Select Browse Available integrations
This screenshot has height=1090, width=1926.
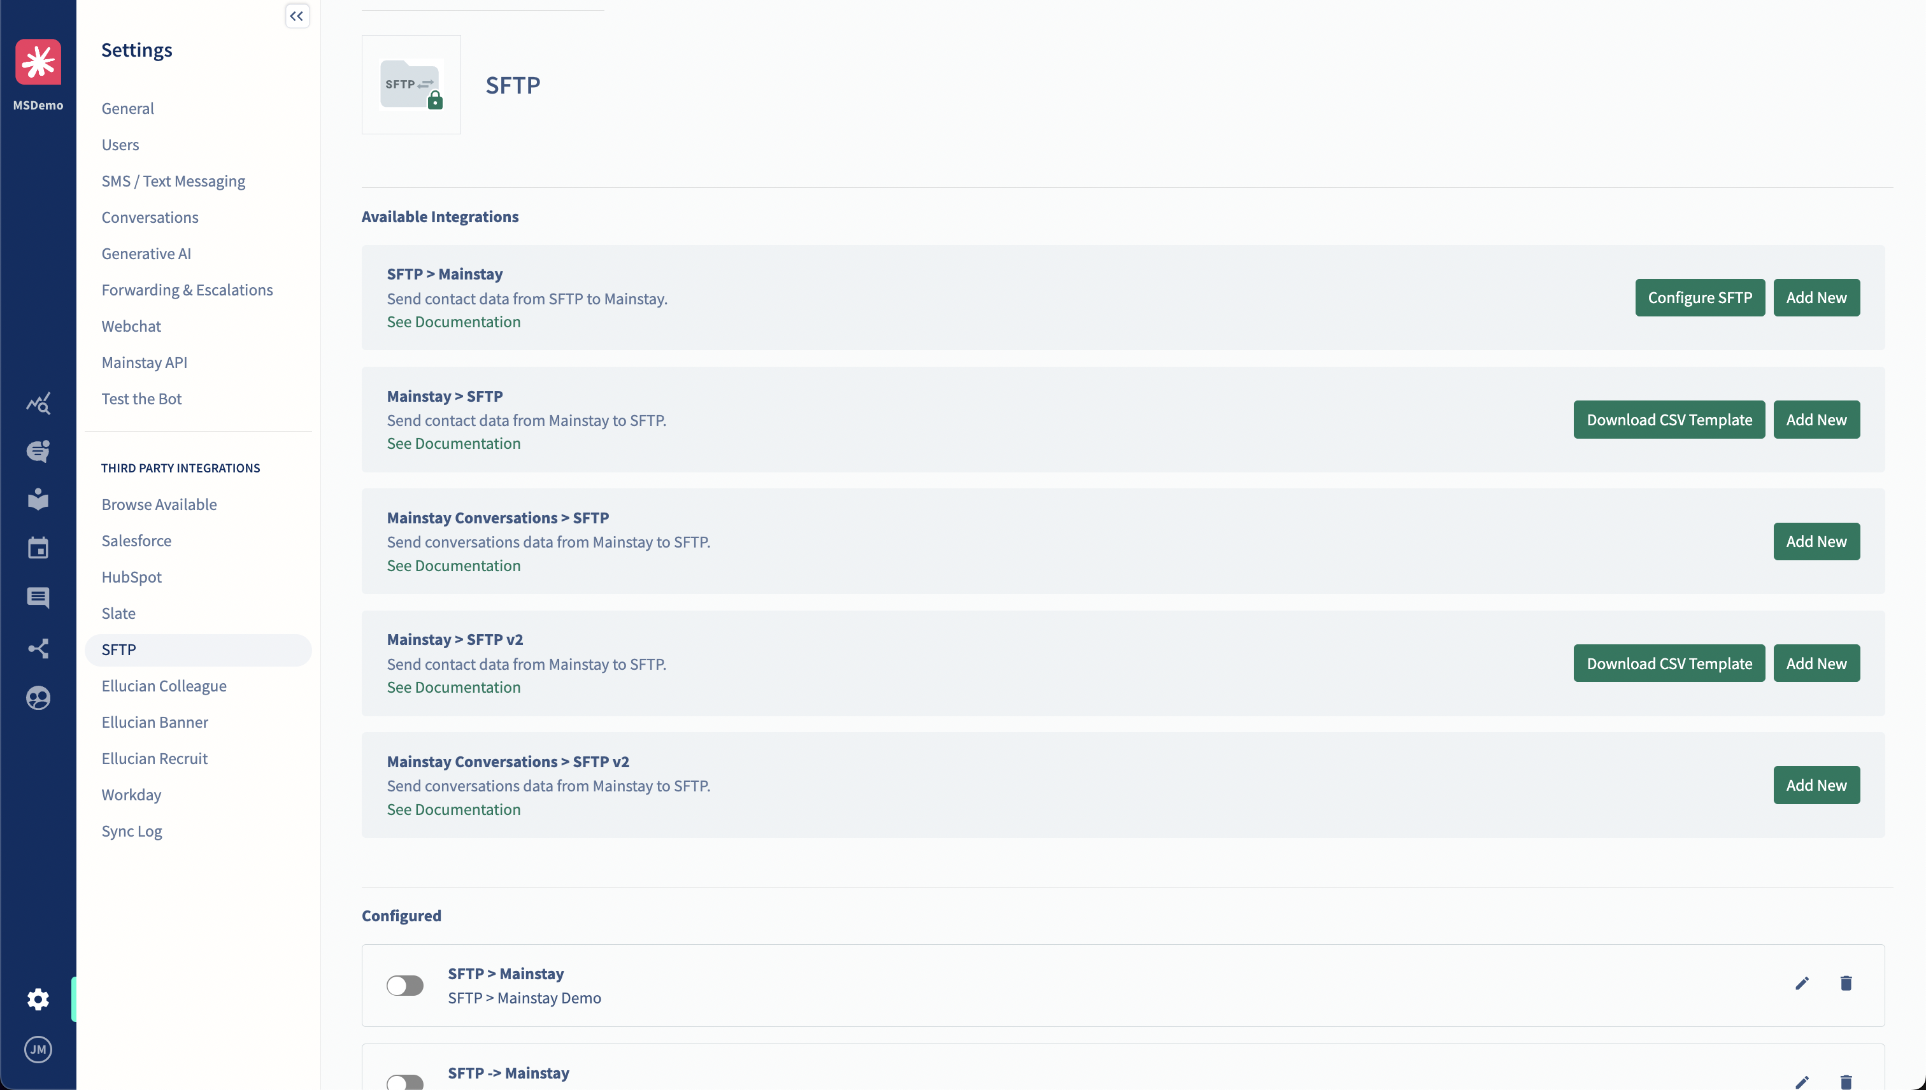(x=159, y=504)
